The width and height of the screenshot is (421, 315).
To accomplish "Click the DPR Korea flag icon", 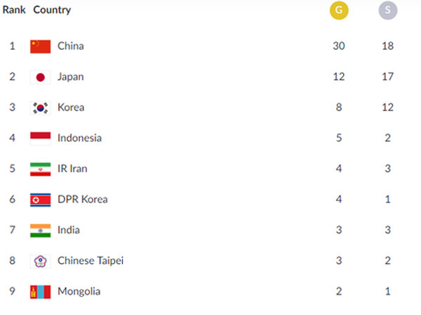I will point(40,199).
